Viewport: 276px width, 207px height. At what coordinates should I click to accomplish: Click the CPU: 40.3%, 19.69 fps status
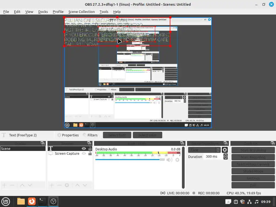[x=244, y=193]
